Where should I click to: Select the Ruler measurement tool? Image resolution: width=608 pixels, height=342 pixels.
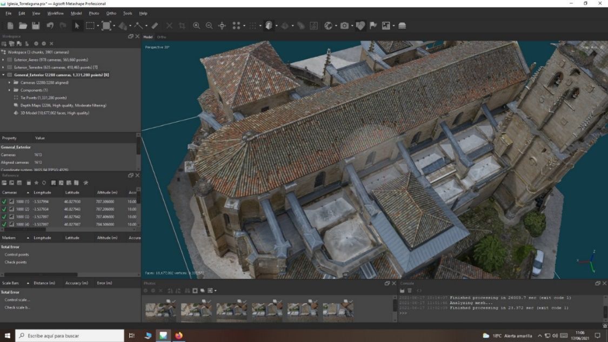coord(155,25)
